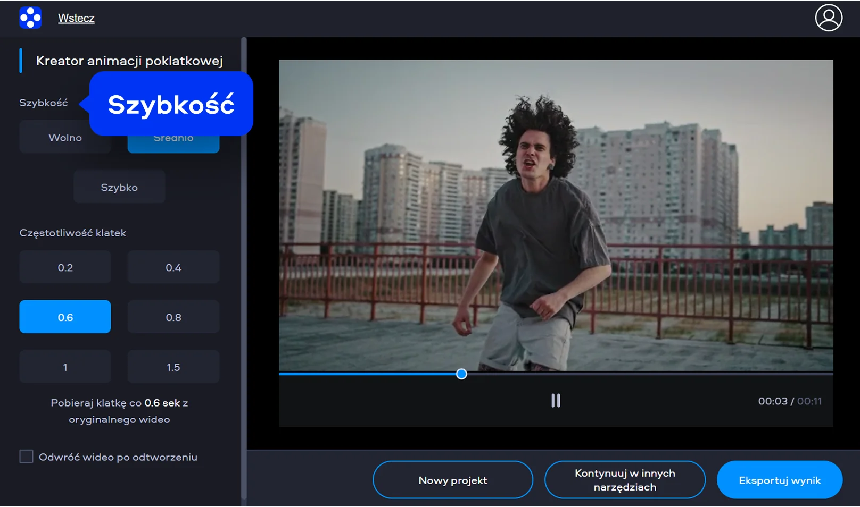
Task: Go back using the Wstecz link
Action: coord(76,18)
